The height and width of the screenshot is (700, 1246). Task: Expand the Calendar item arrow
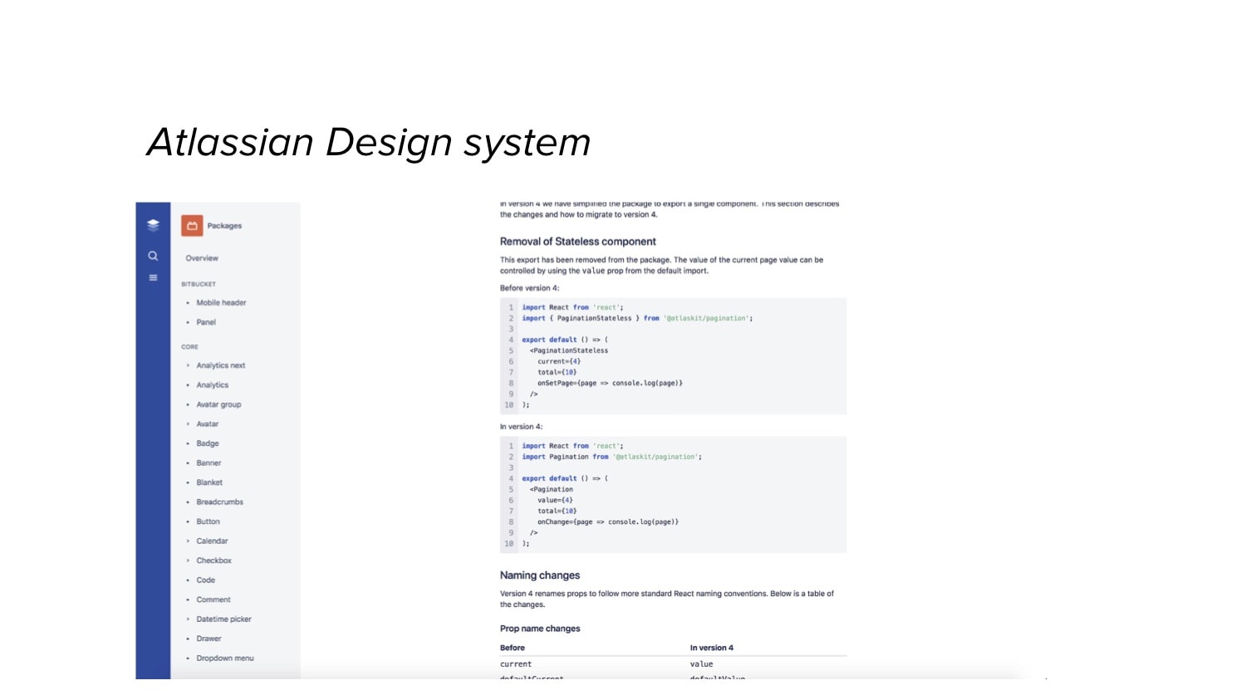tap(188, 541)
